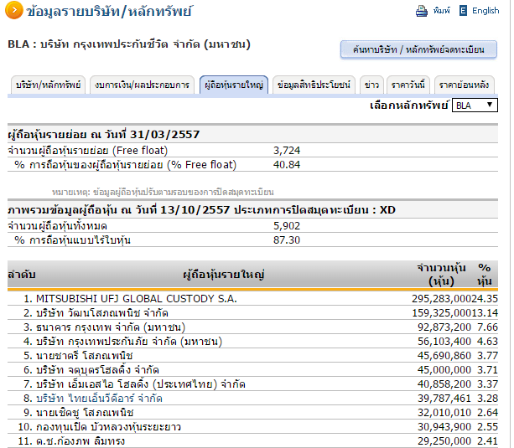Click the หมายเหตุ note text
This screenshot has width=514, height=448.
(x=163, y=192)
